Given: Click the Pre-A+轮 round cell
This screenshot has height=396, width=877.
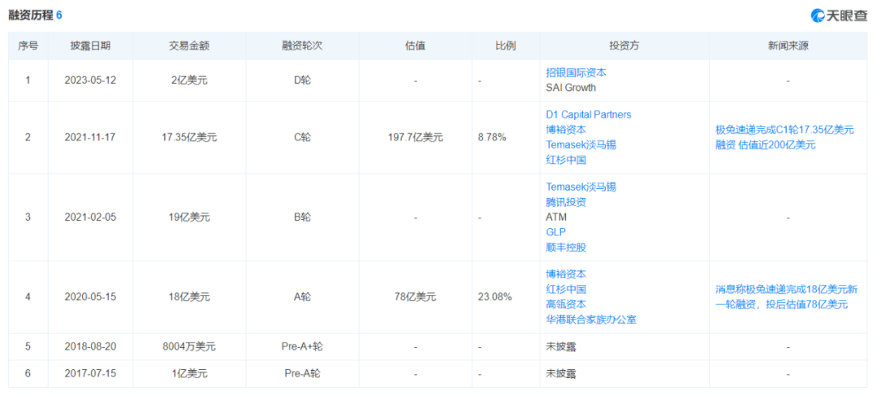Looking at the screenshot, I should click(x=302, y=346).
